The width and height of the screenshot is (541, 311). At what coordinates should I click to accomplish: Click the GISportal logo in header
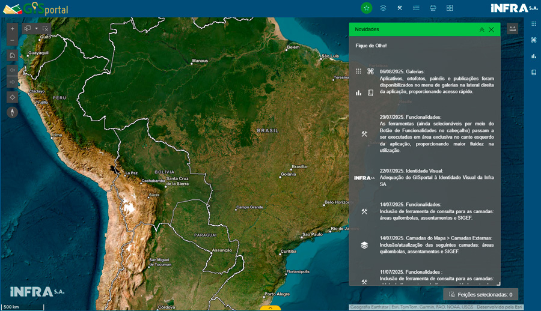tap(36, 8)
